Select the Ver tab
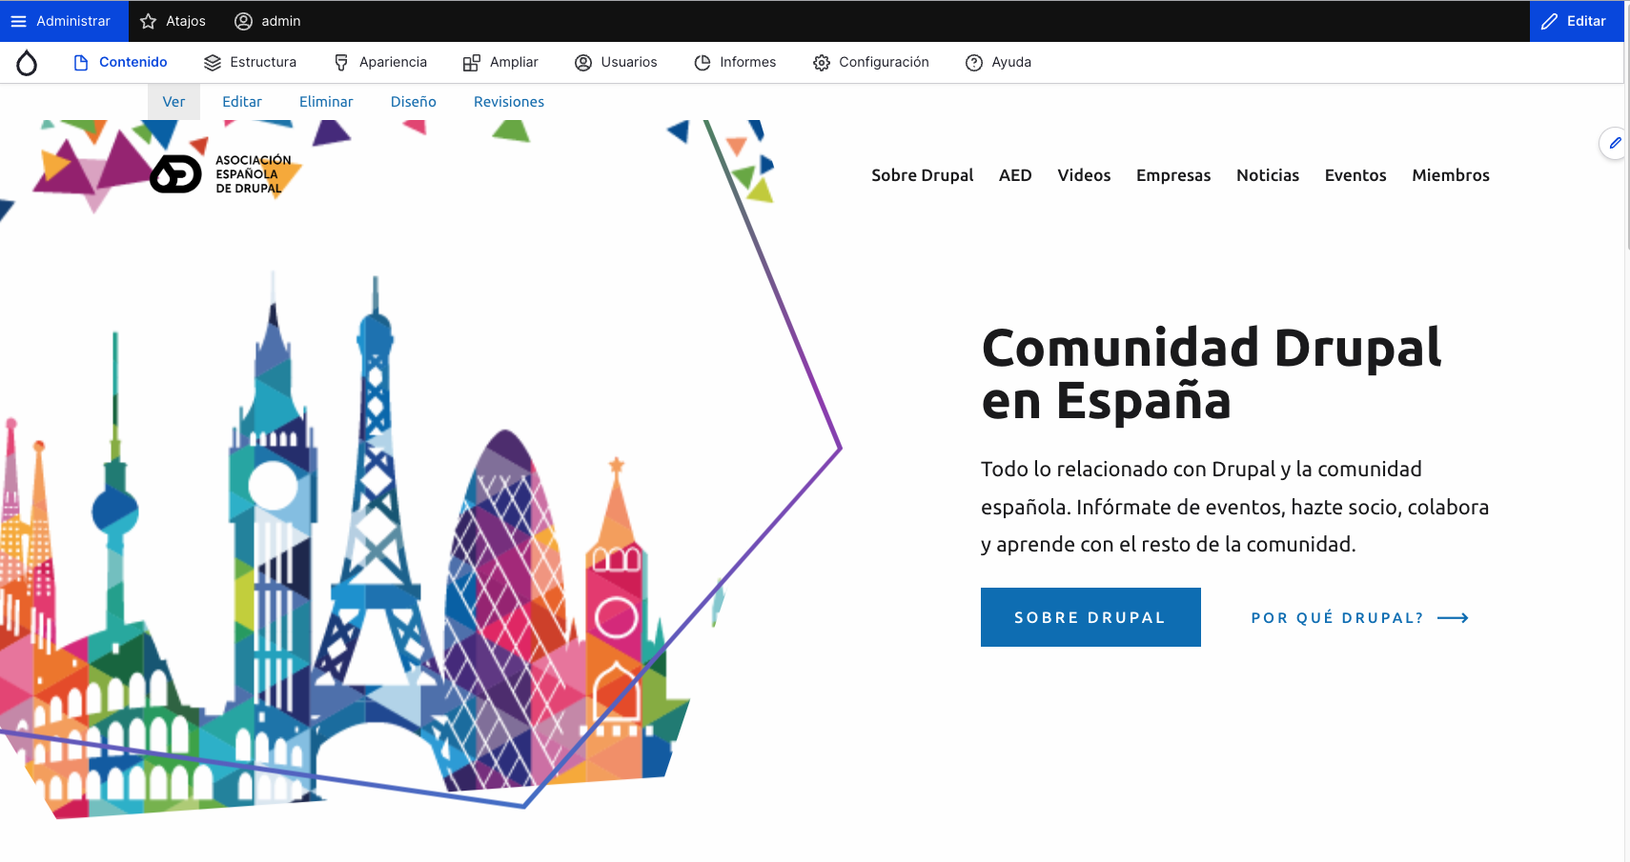The width and height of the screenshot is (1630, 862). pos(173,102)
